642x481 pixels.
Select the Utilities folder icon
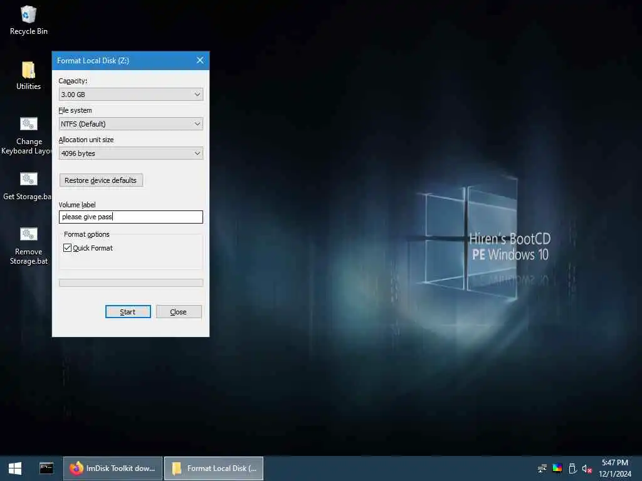(28, 76)
